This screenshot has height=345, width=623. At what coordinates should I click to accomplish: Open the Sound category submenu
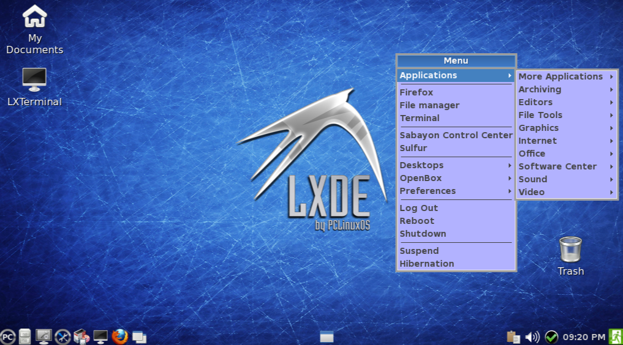coord(567,179)
